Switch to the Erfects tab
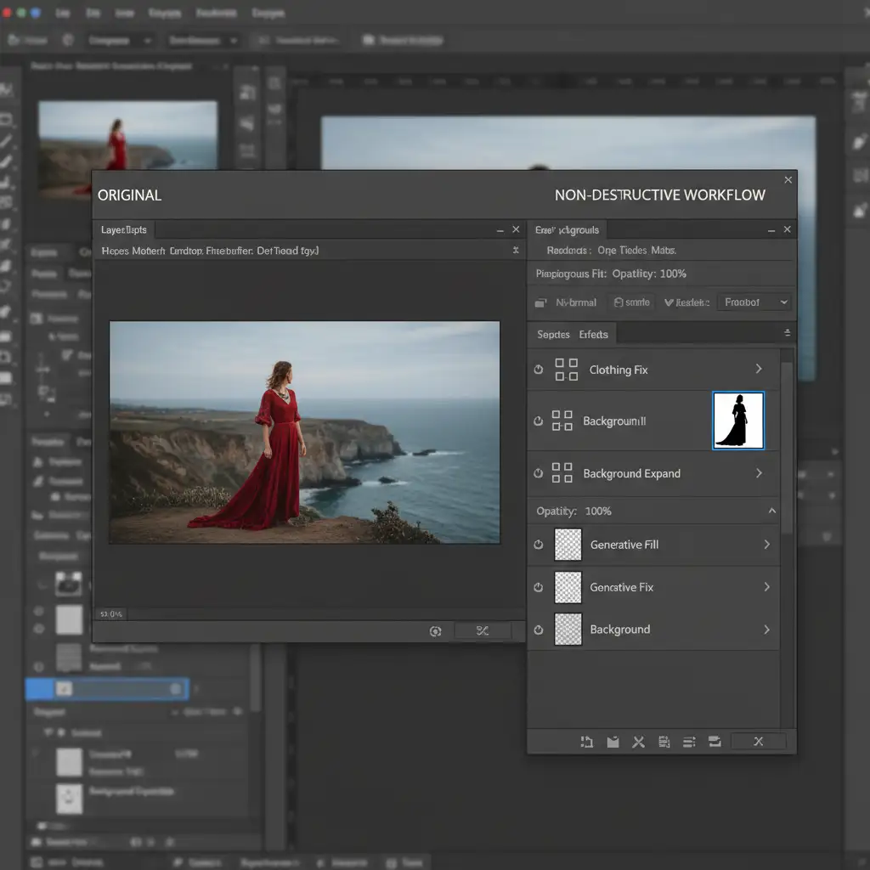Viewport: 870px width, 870px height. [593, 335]
